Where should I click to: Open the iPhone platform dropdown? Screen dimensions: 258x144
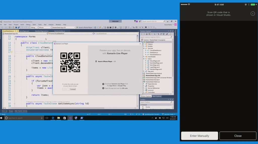pos(45,27)
